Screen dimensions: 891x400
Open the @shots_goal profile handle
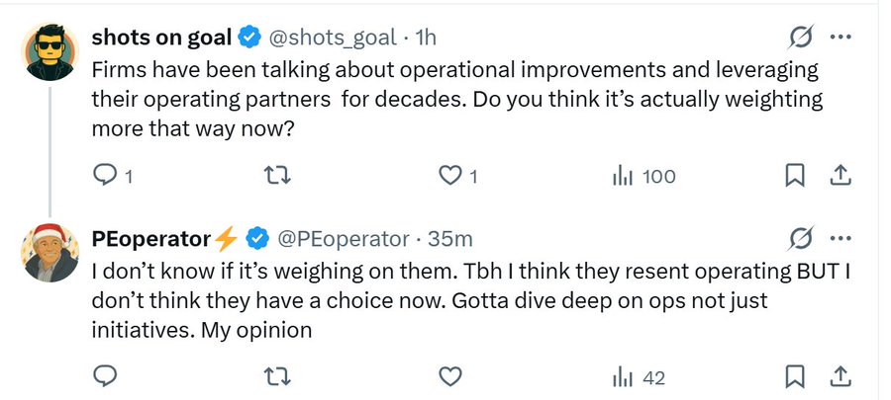333,38
